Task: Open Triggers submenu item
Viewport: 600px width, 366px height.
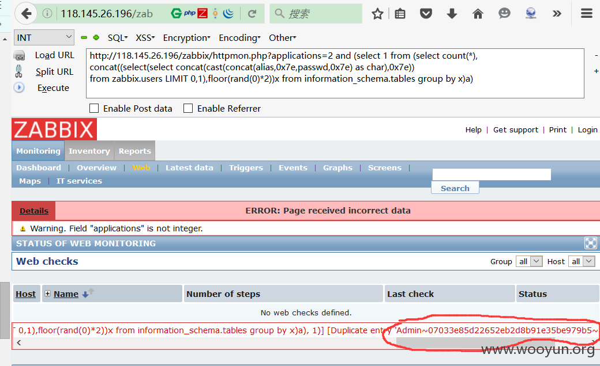Action: pyautogui.click(x=246, y=167)
